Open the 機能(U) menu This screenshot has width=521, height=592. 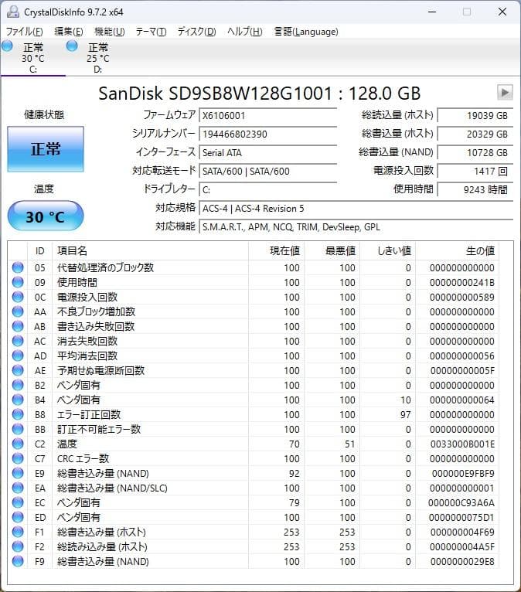110,32
